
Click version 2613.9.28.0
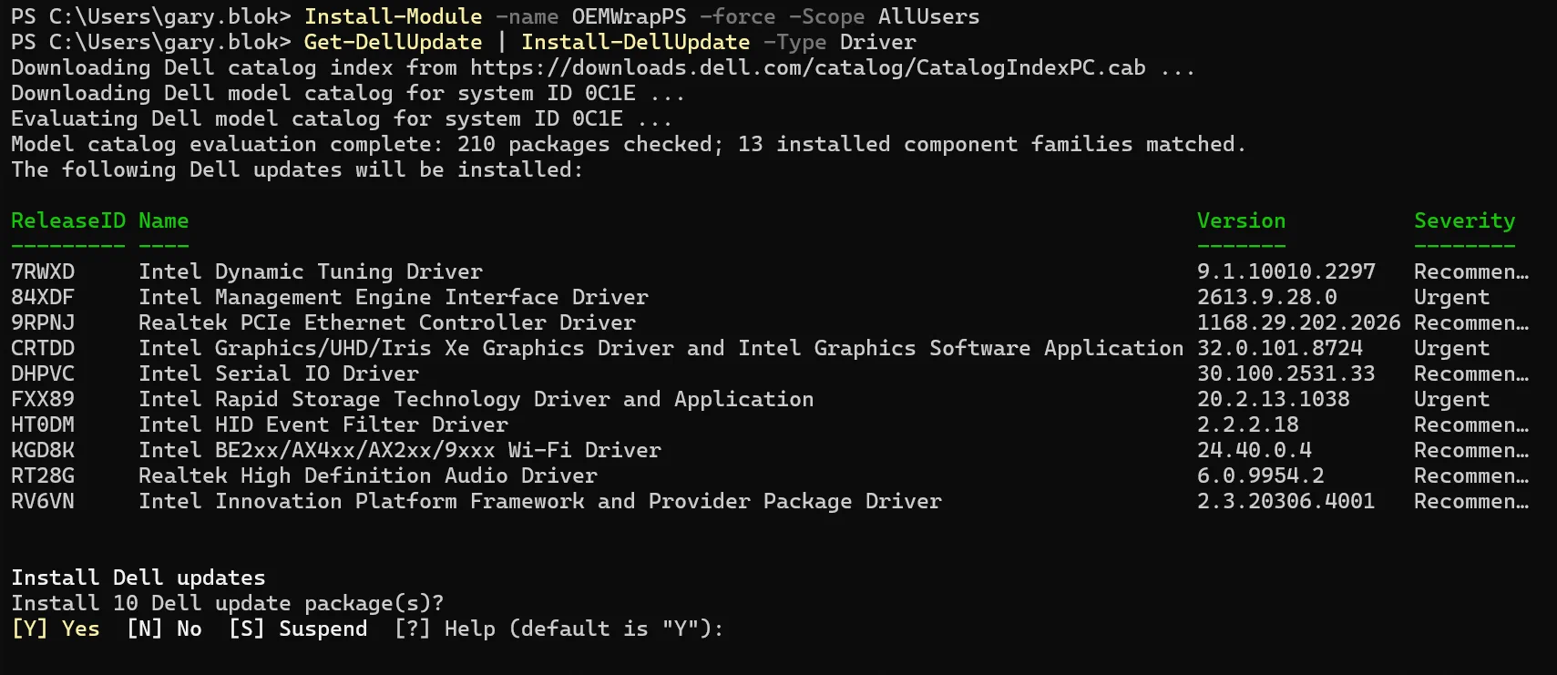(1267, 297)
